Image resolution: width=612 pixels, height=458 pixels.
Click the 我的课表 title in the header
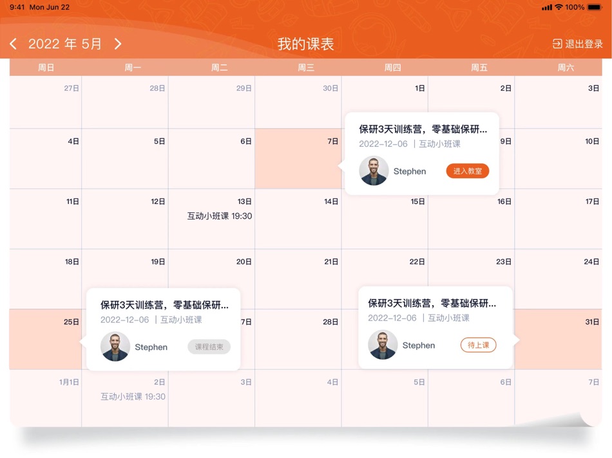point(306,43)
